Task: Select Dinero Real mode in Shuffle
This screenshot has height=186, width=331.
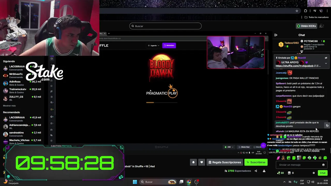Action: [244, 147]
